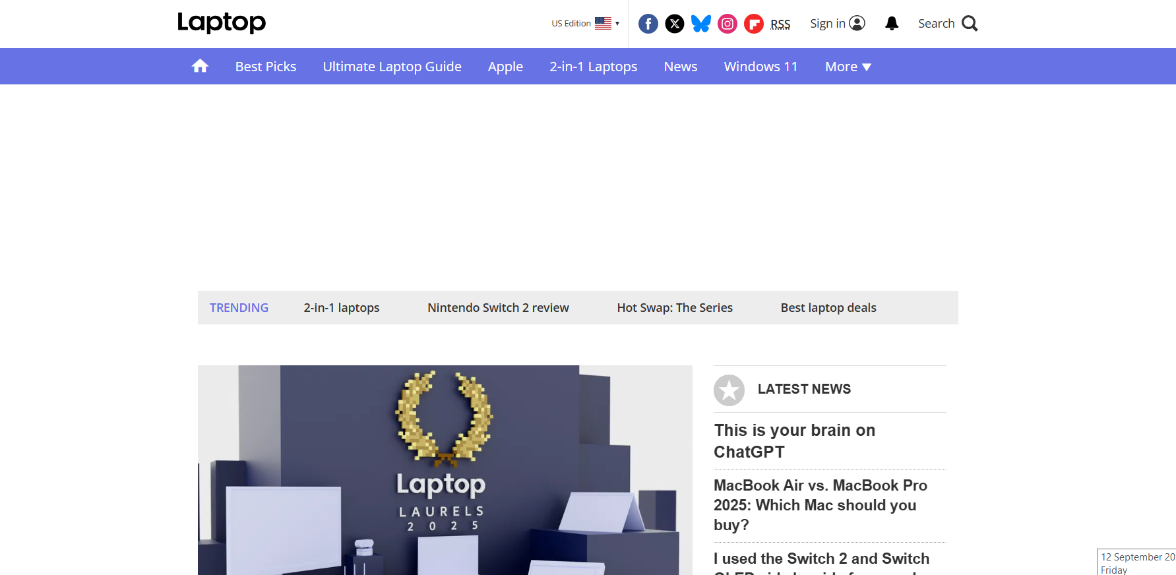Open the 2-in-1 Laptops nav item
Screen dimensions: 1176x575
(x=593, y=67)
